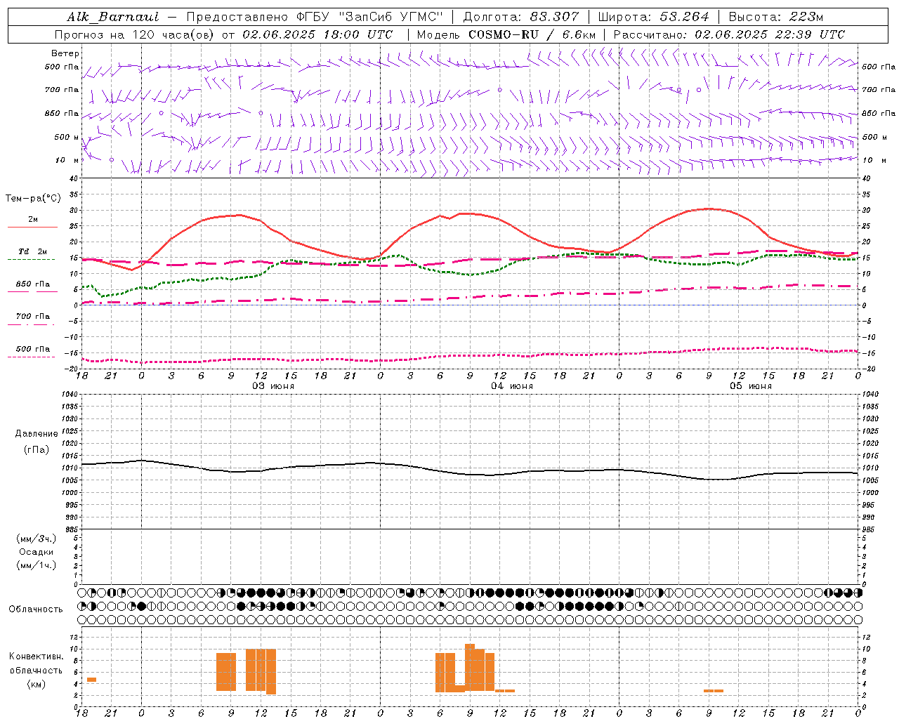
Task: Click the '10 м' wind level label on left
Action: tap(67, 160)
